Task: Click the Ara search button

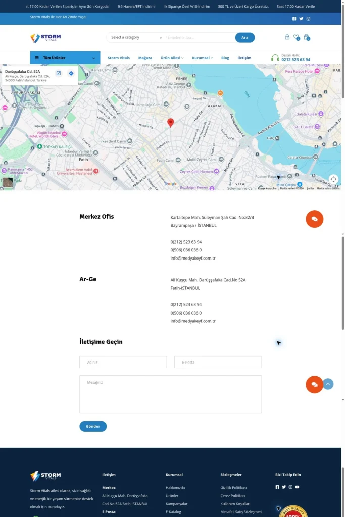Action: [x=244, y=37]
